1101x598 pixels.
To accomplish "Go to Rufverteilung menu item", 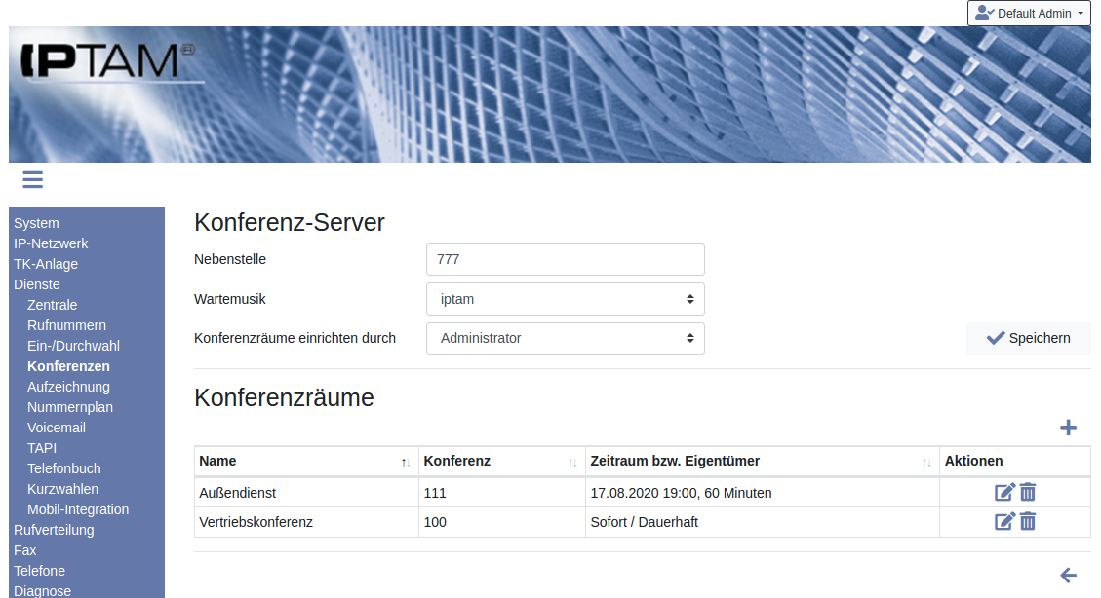I will [54, 530].
